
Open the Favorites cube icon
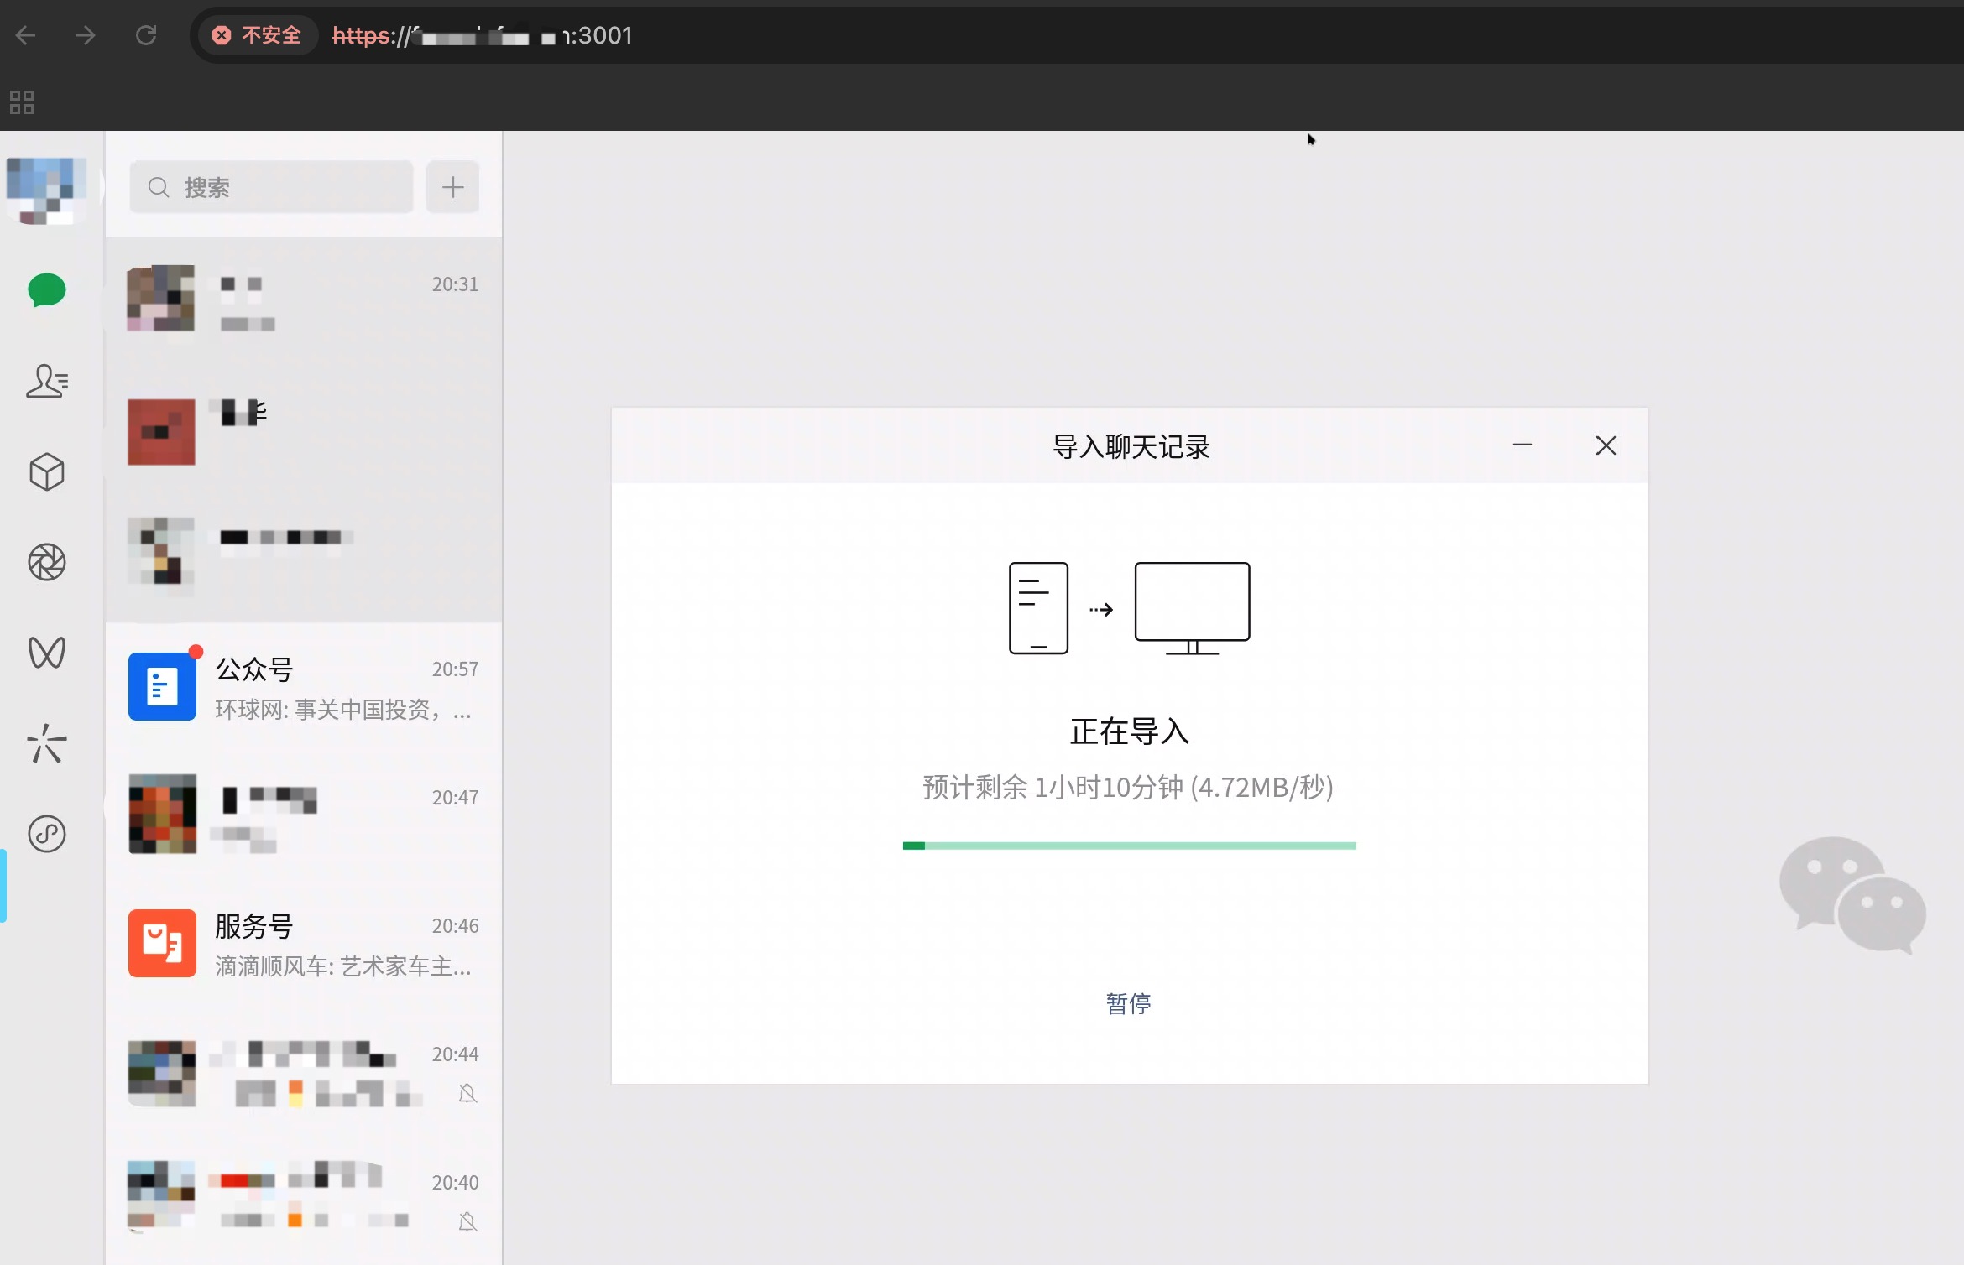pos(47,471)
